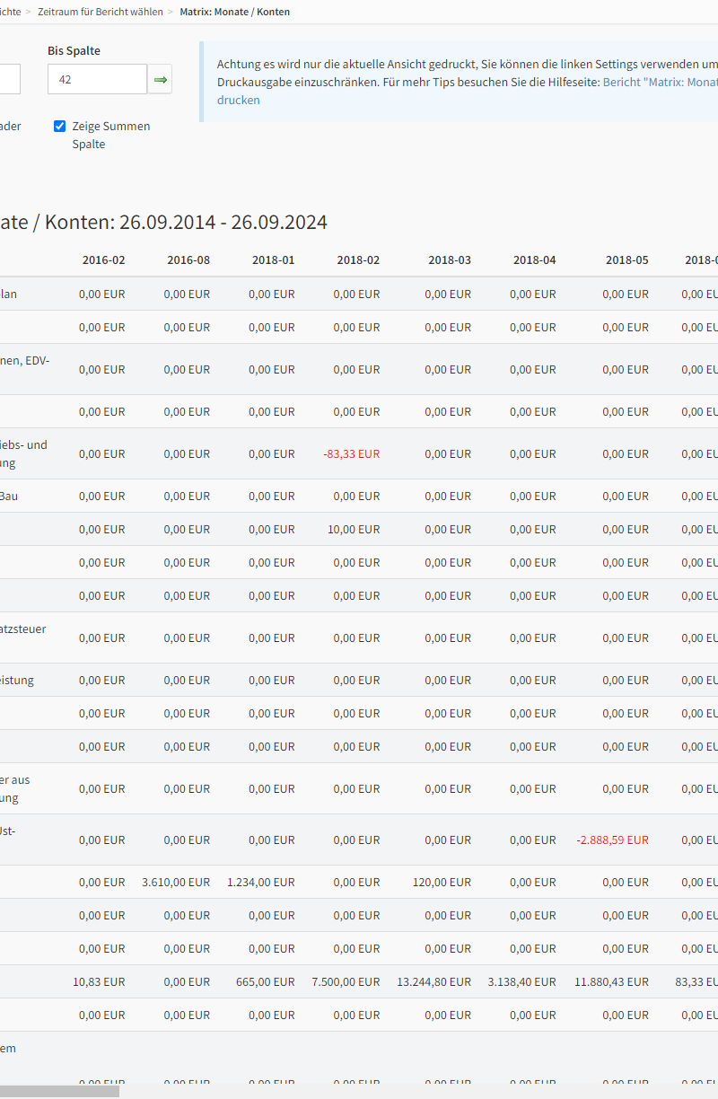Click the red -83,33 EUR cell

(352, 454)
